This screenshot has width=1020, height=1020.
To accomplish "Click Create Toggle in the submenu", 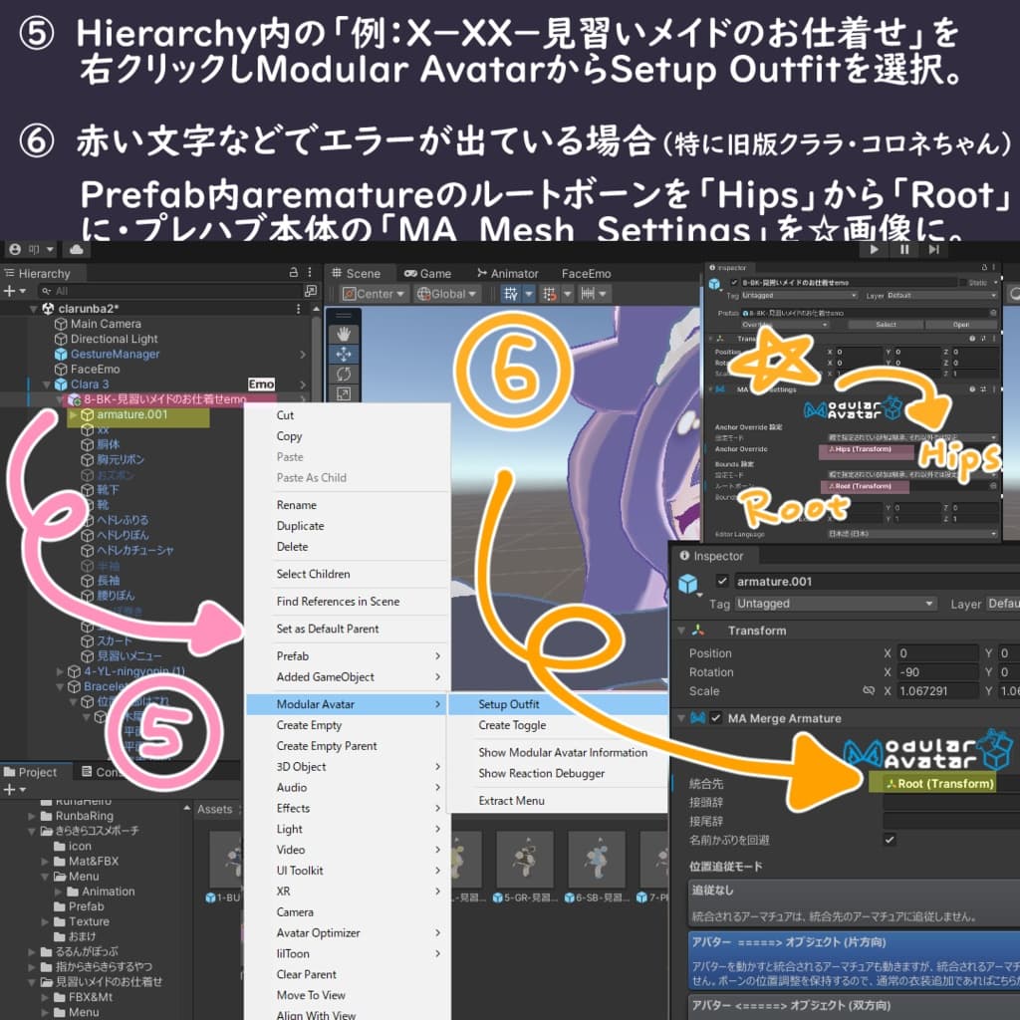I will click(x=558, y=725).
